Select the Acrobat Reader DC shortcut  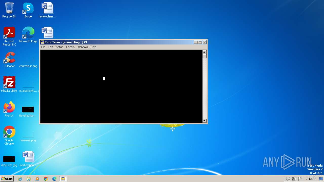coord(9,36)
